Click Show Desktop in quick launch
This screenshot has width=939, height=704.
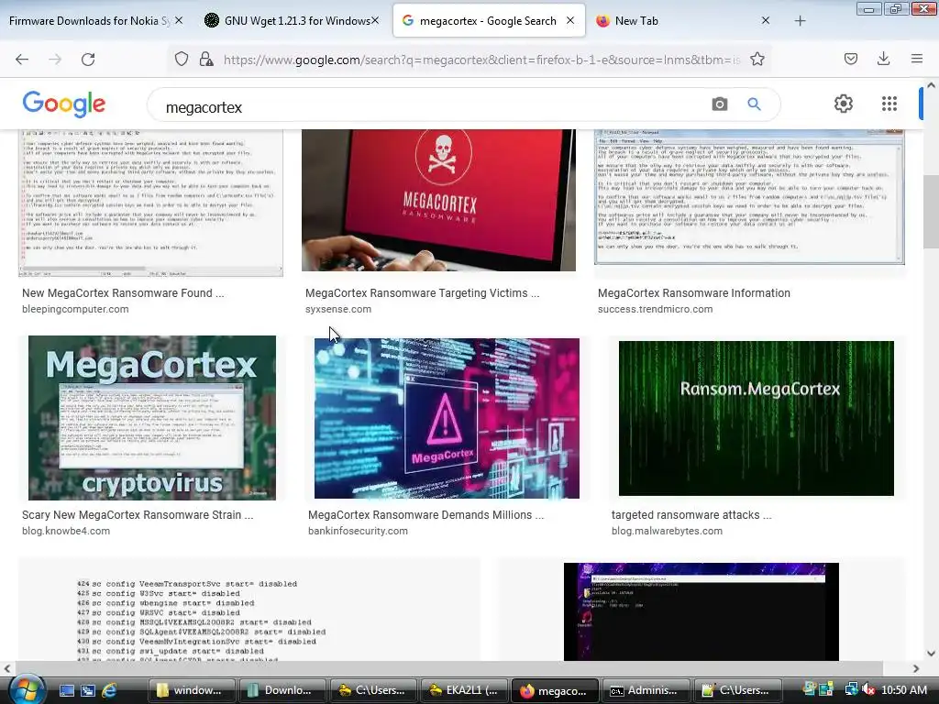(x=66, y=690)
